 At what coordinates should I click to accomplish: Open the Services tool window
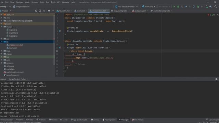(x=95, y=120)
